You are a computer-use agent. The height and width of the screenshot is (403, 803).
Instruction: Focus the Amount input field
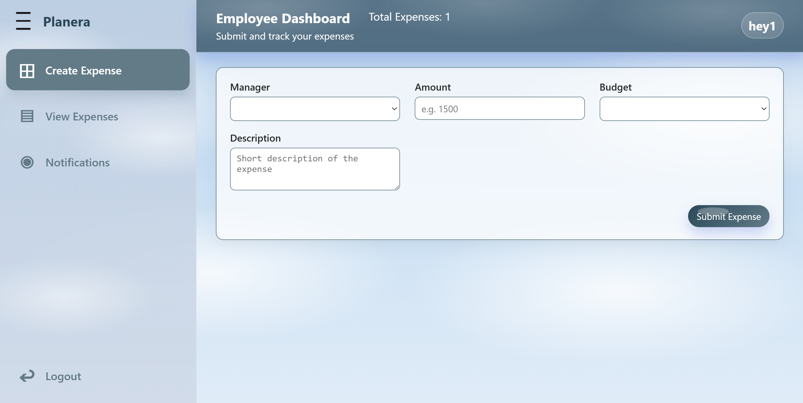(x=499, y=108)
